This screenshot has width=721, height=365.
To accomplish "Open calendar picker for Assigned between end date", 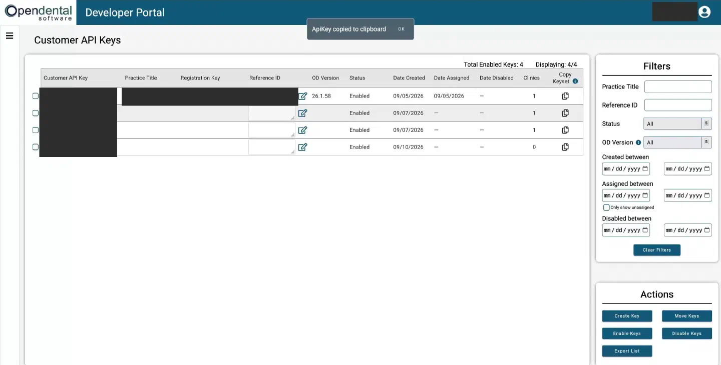I will [x=707, y=195].
